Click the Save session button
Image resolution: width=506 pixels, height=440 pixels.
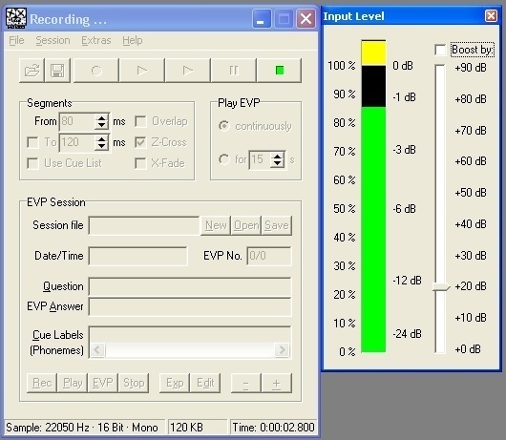[x=277, y=225]
